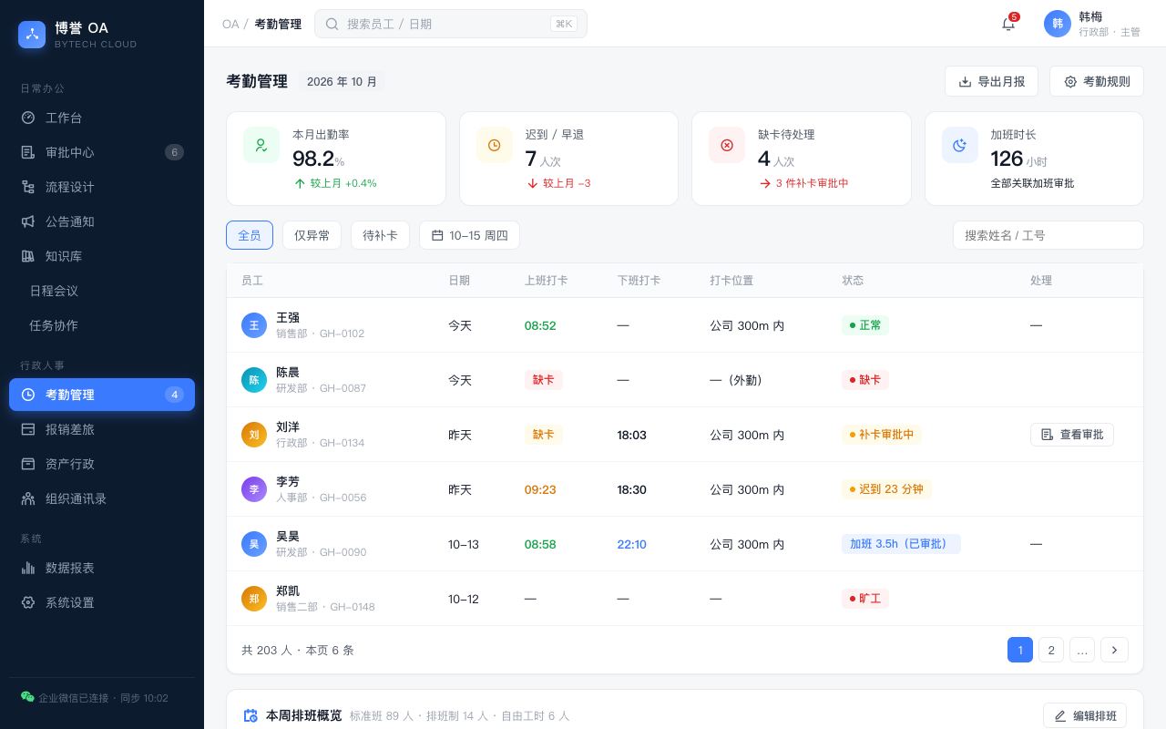Click the 资产行政 box icon
1166x729 pixels.
tap(28, 464)
